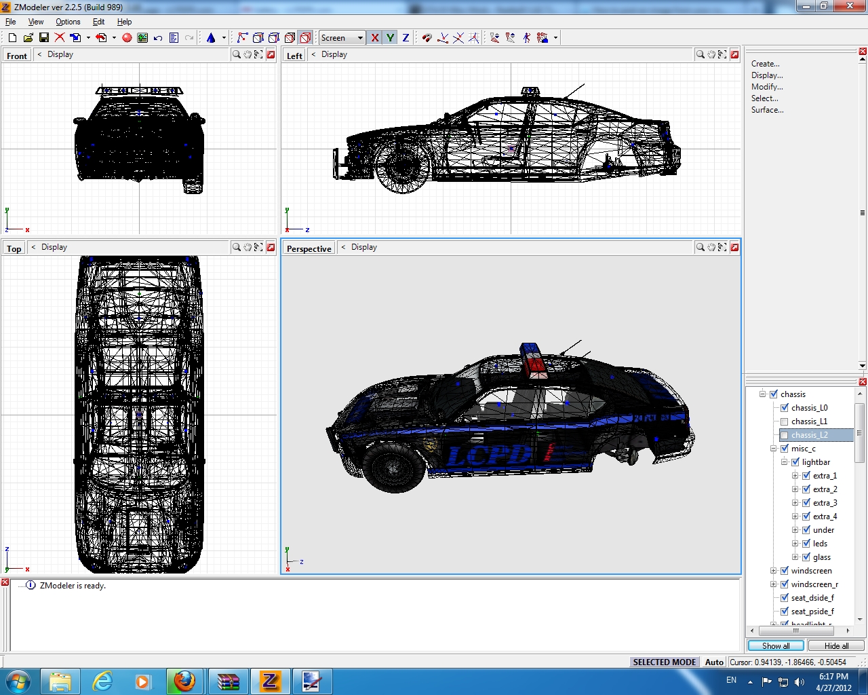The width and height of the screenshot is (868, 695).
Task: Click the Hide all button
Action: tap(836, 645)
